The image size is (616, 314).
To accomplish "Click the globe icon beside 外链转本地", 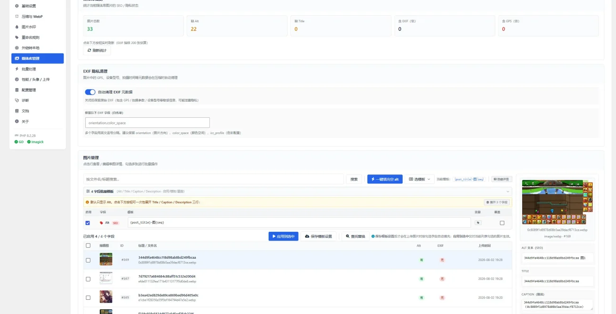I will pos(17,48).
